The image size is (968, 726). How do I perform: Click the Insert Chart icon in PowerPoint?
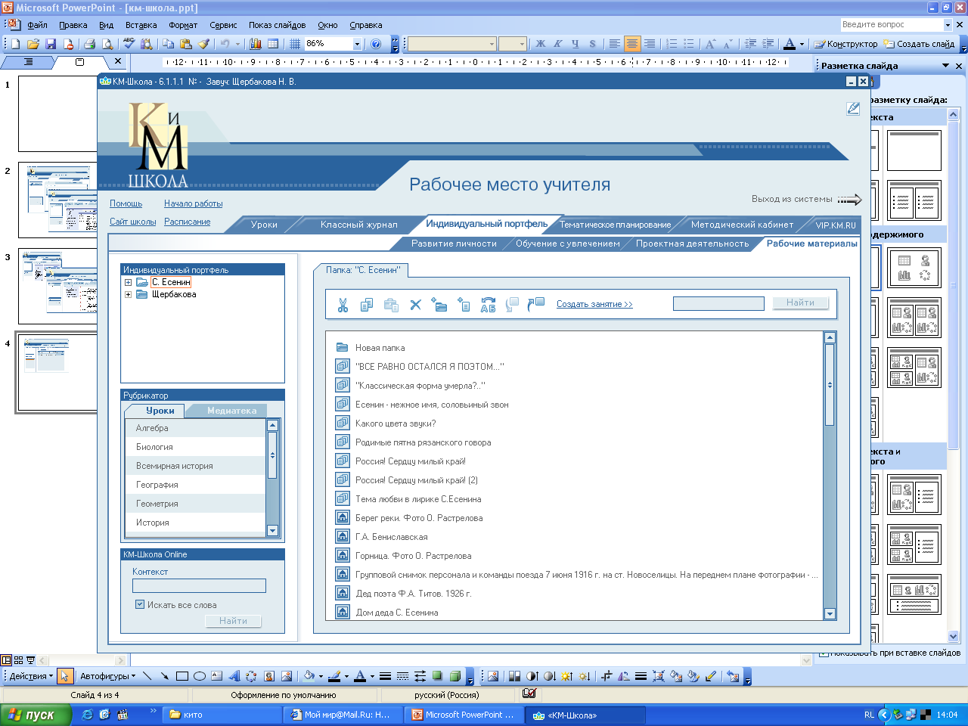tap(256, 44)
